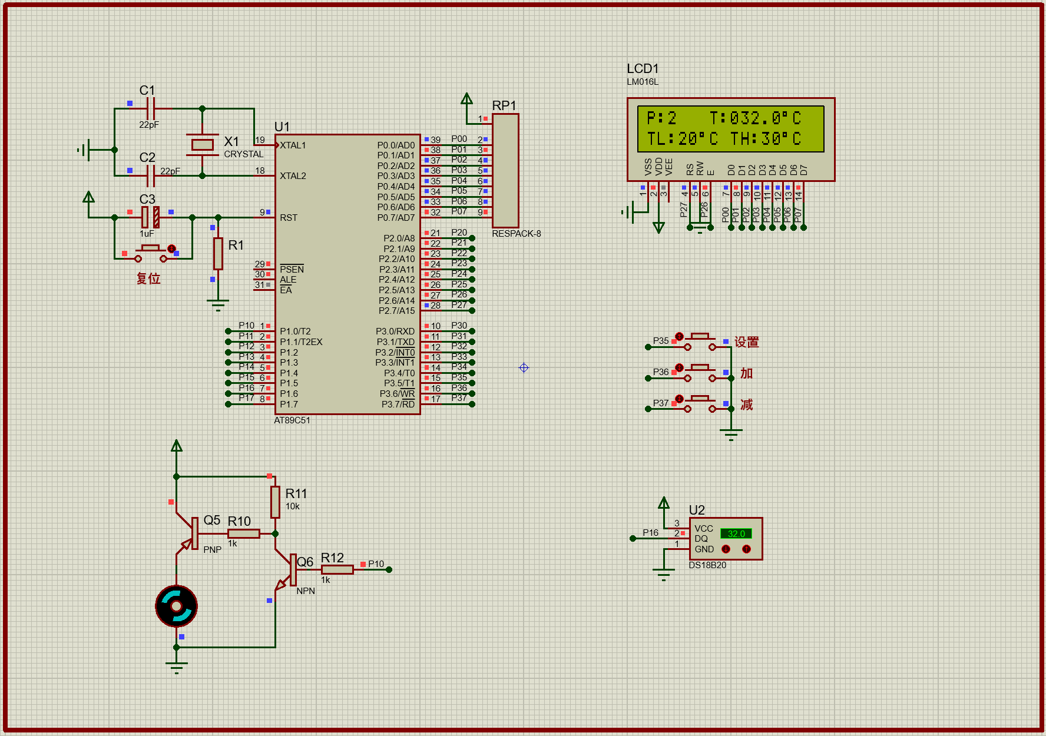The width and height of the screenshot is (1046, 736).
Task: Select the RP1 RESPACK-8 resistor pack
Action: coord(505,171)
